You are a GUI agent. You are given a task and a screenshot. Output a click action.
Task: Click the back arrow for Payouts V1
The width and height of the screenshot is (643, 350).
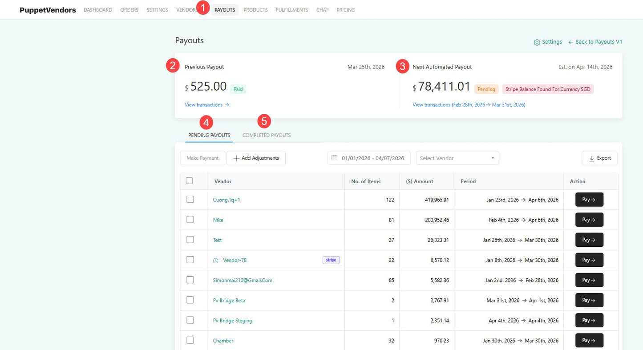click(x=570, y=42)
